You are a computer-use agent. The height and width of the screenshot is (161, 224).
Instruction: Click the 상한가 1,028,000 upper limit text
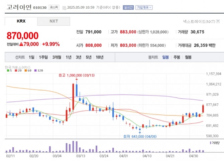153,32
